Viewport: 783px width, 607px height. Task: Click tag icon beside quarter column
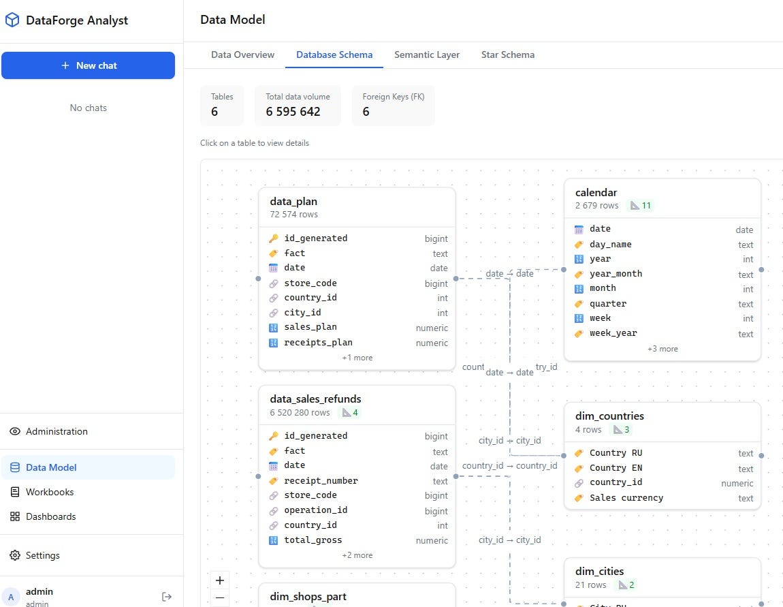pos(579,304)
